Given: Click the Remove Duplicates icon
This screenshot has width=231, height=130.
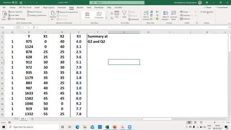Looking at the screenshot, I should (152, 15).
